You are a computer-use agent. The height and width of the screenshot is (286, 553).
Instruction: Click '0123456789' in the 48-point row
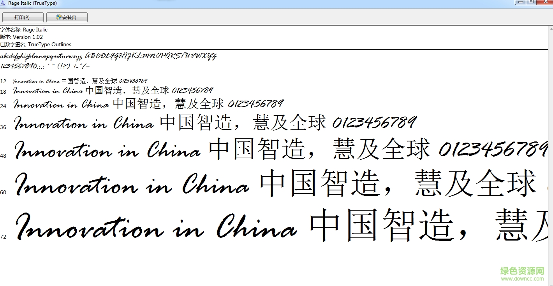pos(493,149)
